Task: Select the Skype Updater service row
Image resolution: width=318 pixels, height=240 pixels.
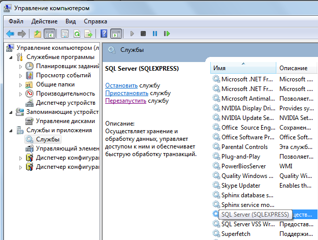Action: tap(240, 186)
